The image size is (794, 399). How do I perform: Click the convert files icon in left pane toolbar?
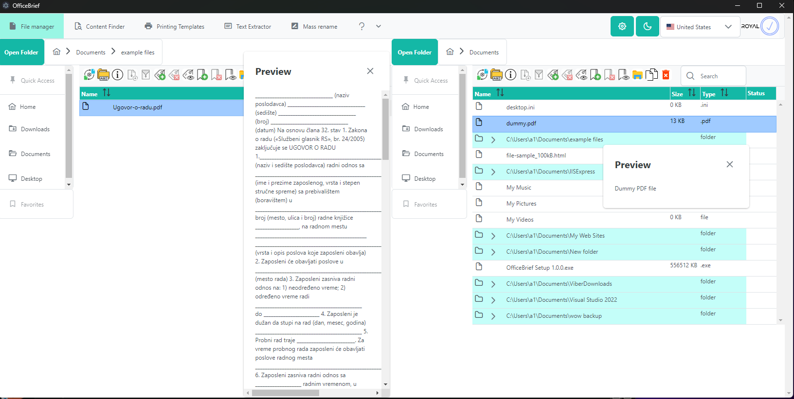click(x=89, y=75)
